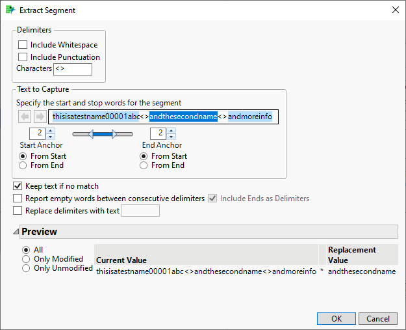Enable the Include Punctuation checkbox
This screenshot has width=406, height=330.
(x=23, y=57)
